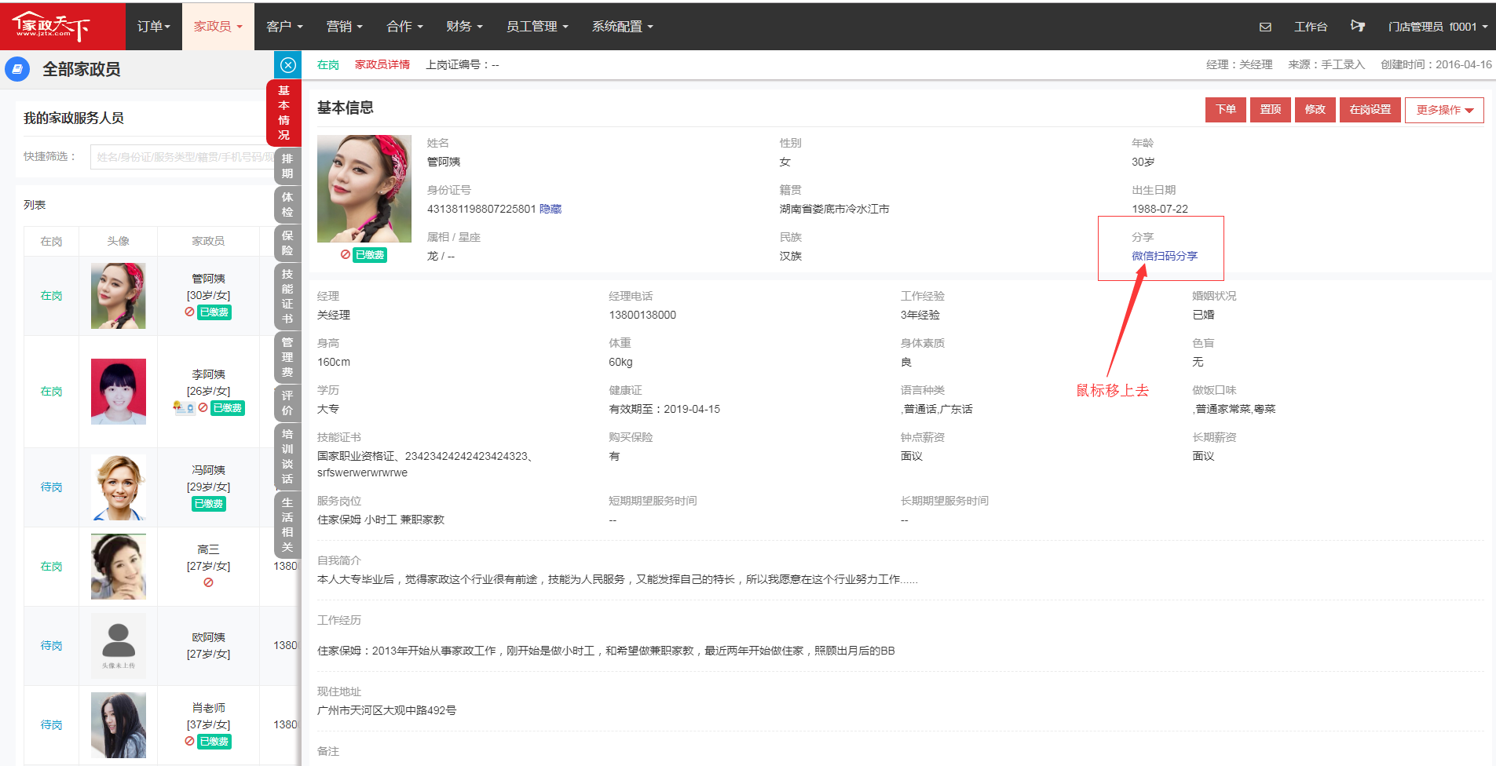Click 管阿姨's avatar in the list

point(119,296)
